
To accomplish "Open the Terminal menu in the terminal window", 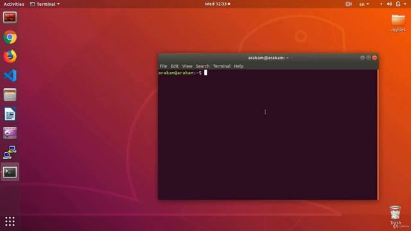I will (x=222, y=66).
